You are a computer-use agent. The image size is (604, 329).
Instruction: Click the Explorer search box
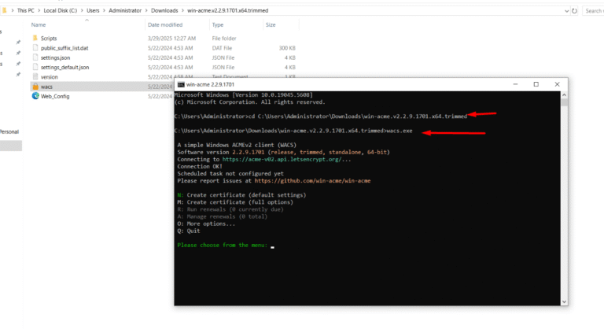593,11
